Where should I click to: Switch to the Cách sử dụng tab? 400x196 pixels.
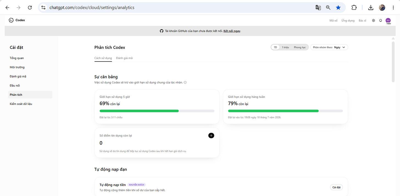point(103,58)
